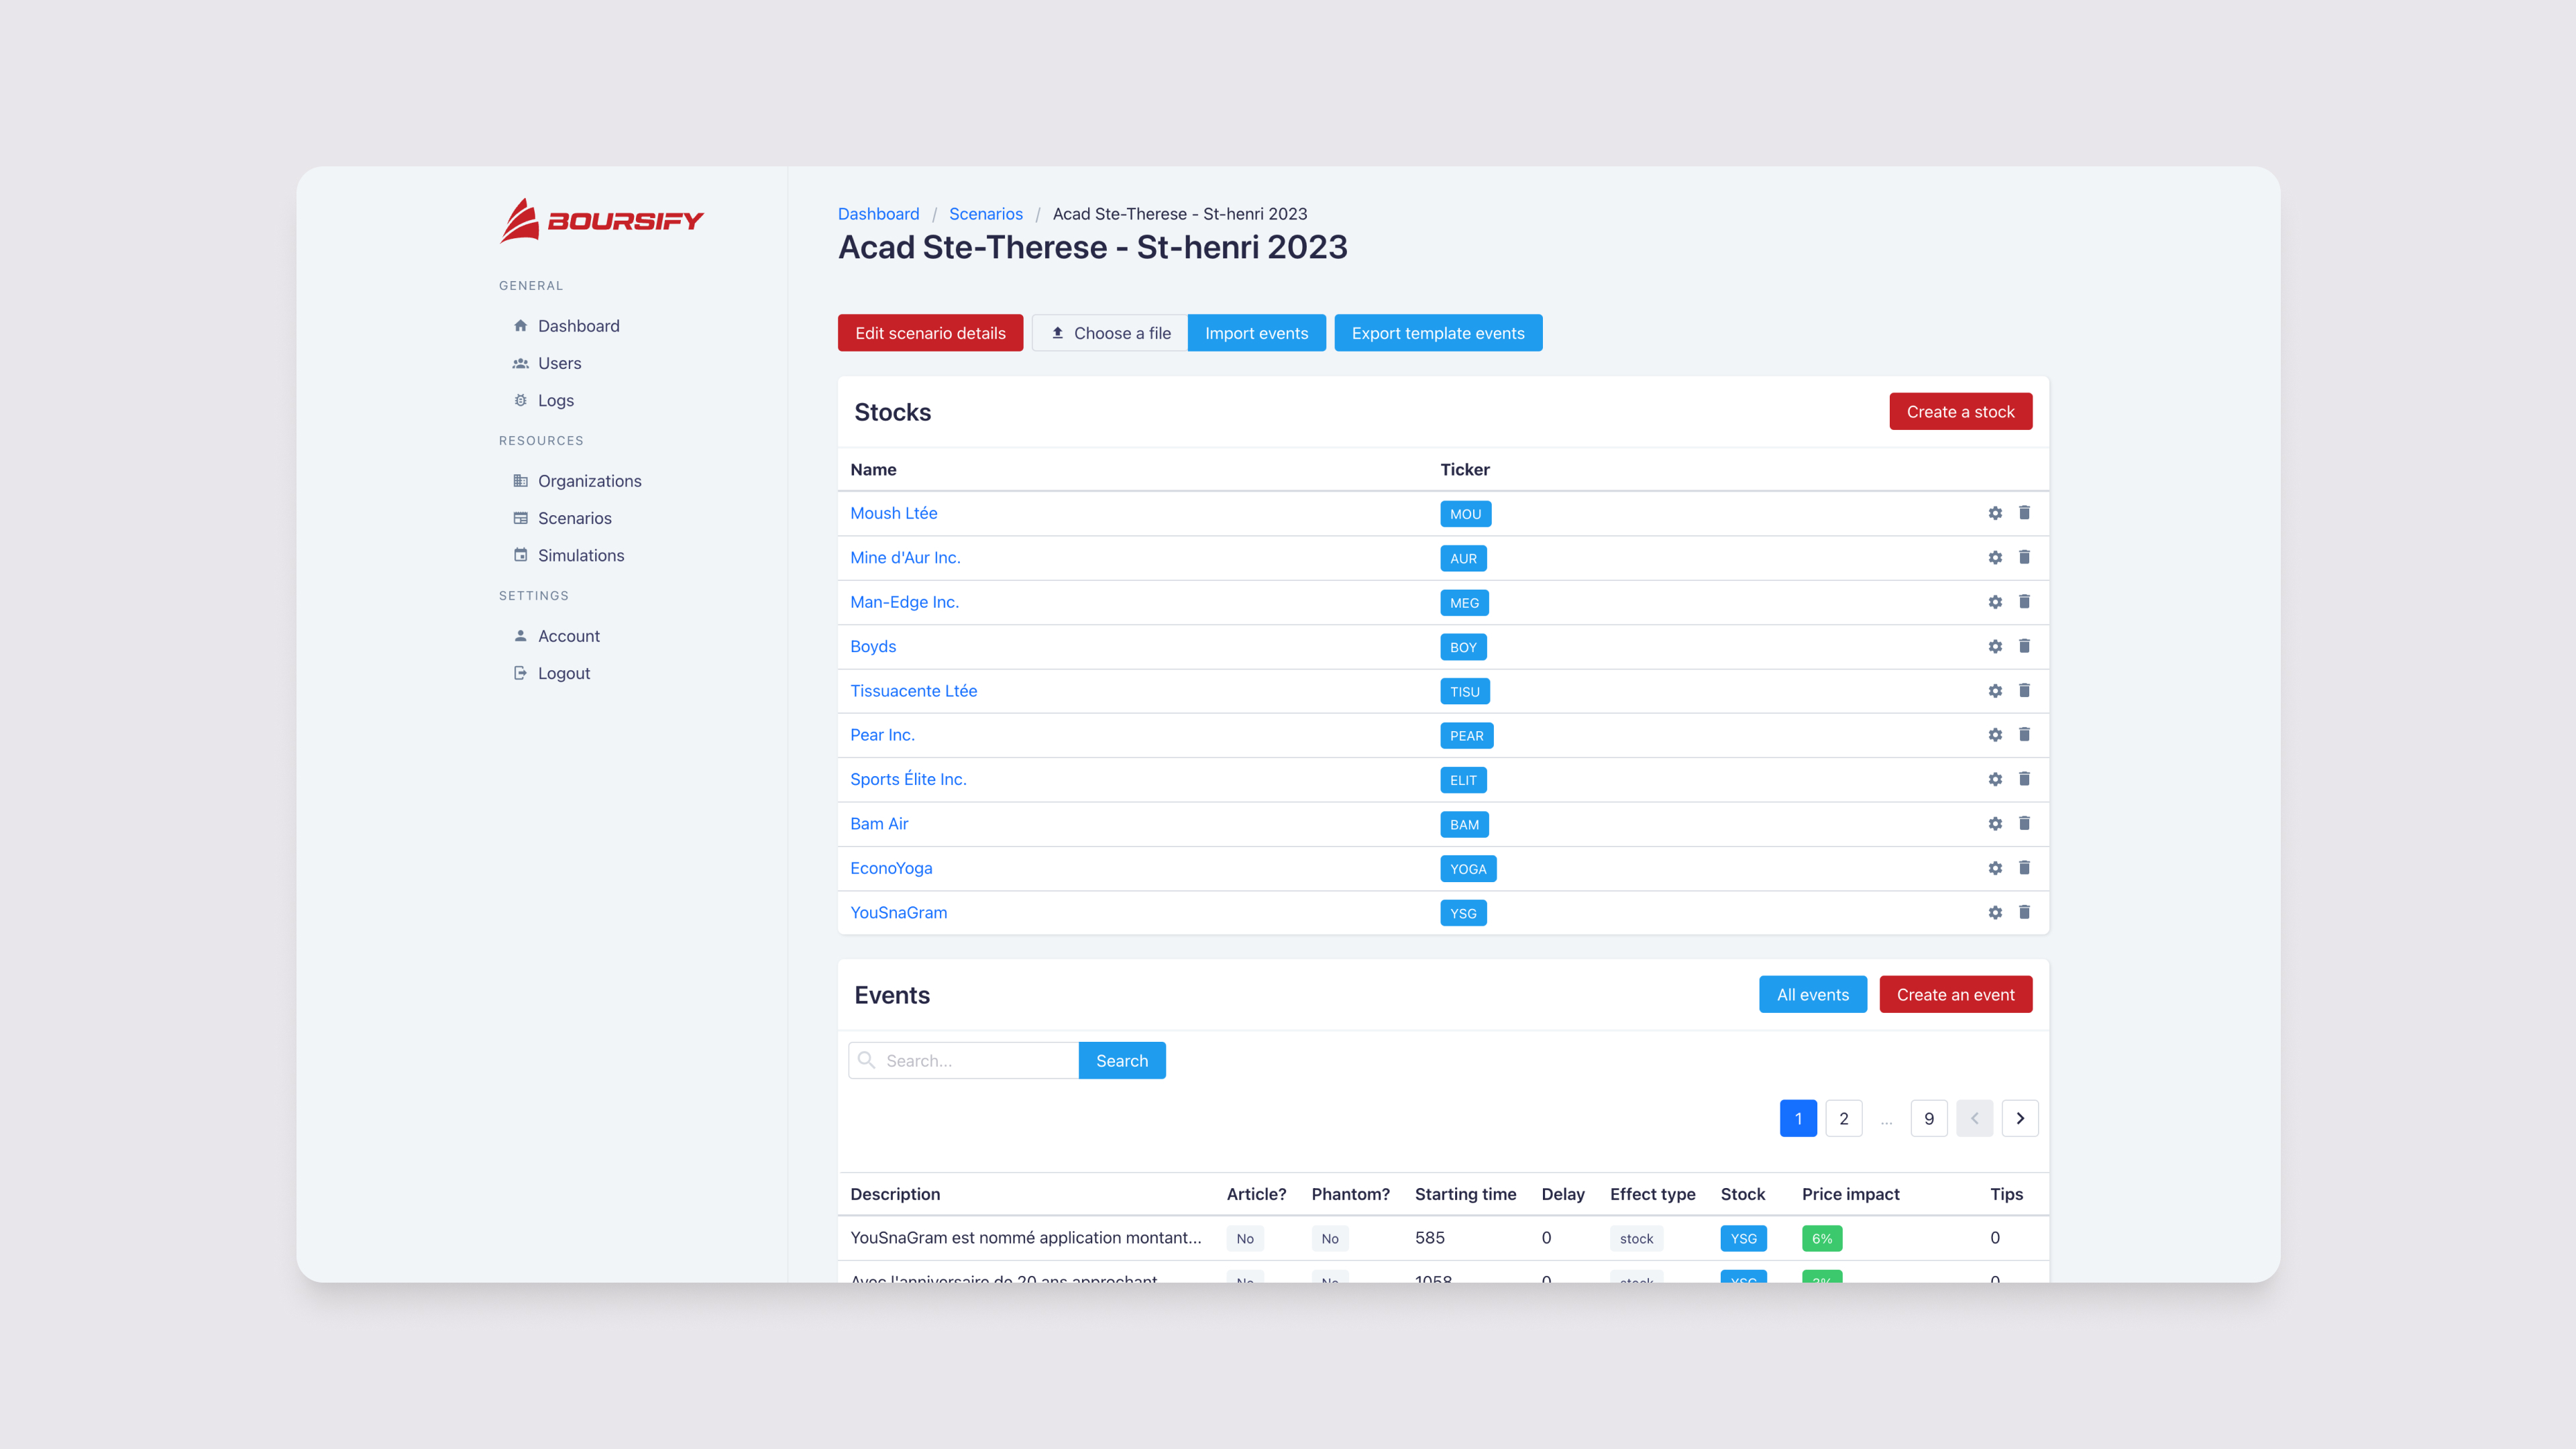Delete the Boyds stock via trash icon
The image size is (2576, 1449).
point(2024,646)
